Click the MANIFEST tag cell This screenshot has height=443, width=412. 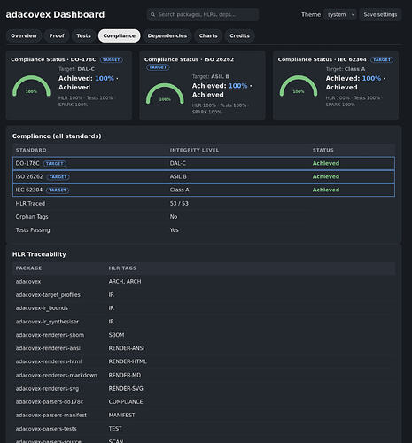121,416
